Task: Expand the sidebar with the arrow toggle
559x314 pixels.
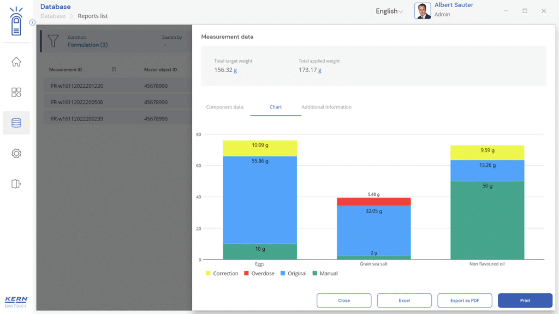Action: click(x=32, y=22)
